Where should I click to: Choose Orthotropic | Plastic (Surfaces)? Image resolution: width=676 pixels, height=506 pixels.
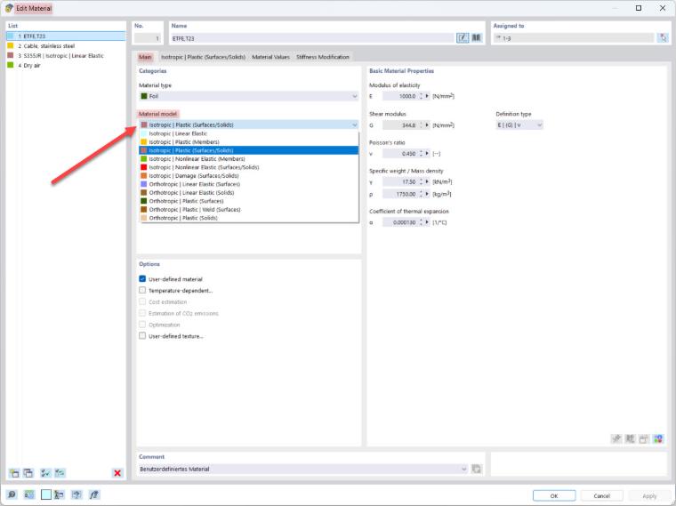tap(249, 201)
